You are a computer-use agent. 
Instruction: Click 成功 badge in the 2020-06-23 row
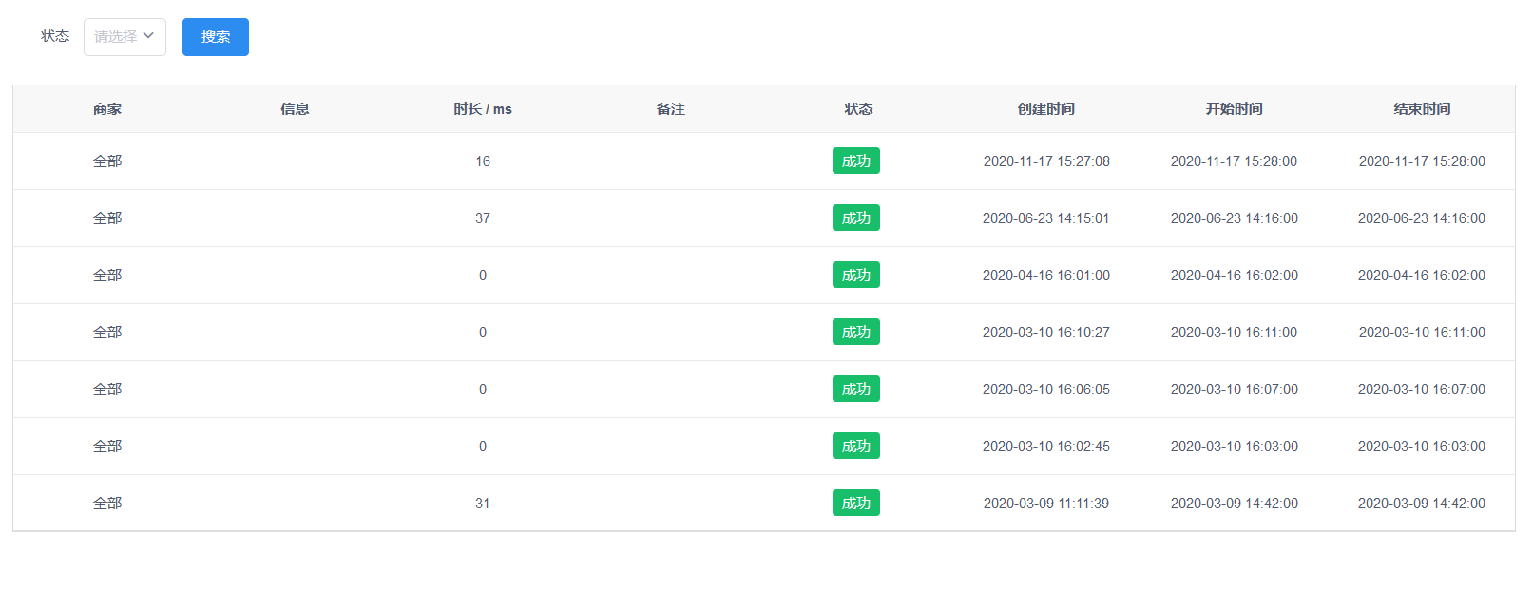tap(856, 218)
